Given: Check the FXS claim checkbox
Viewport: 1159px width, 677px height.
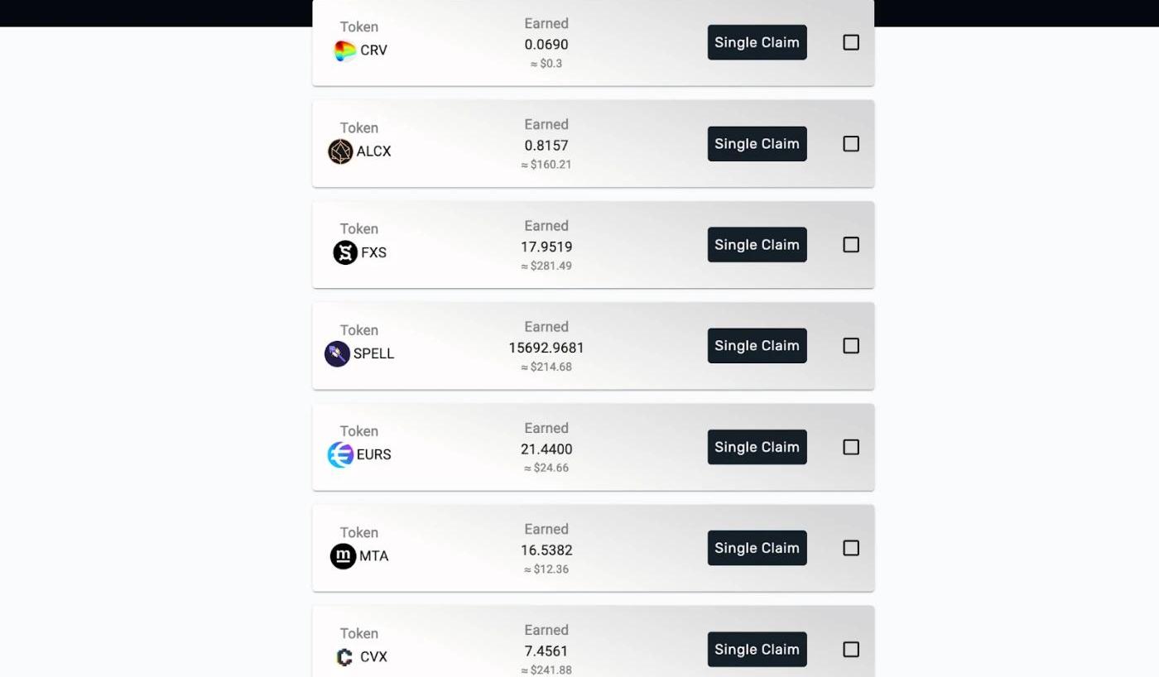Looking at the screenshot, I should pos(851,244).
